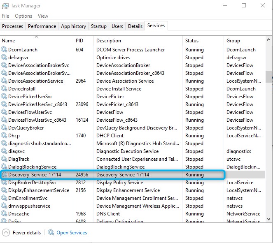The width and height of the screenshot is (273, 243).
Task: Switch to the Startup tab
Action: coord(99,26)
